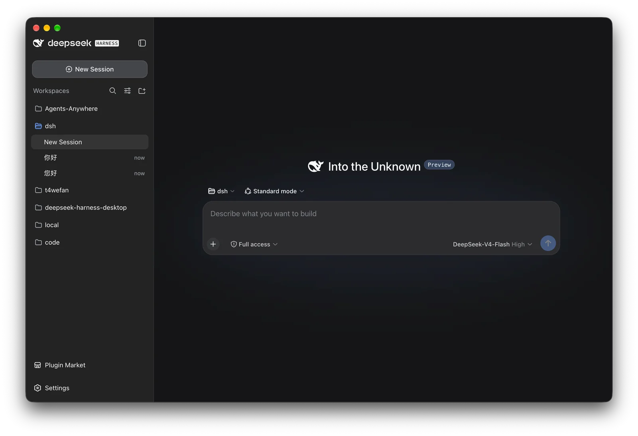The width and height of the screenshot is (638, 436).
Task: Click the DeepSeek whale logo in sidebar
Action: point(39,43)
